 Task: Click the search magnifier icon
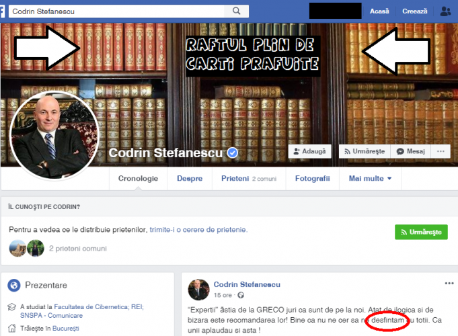(x=236, y=11)
